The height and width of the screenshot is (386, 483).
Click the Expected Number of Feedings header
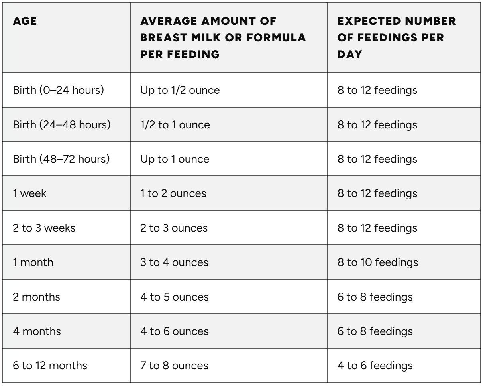[397, 37]
